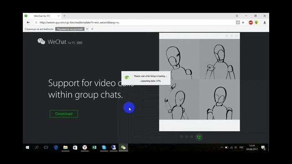Open Windows search from the taskbar
Screen dimensions: 292x164
(x=36, y=148)
